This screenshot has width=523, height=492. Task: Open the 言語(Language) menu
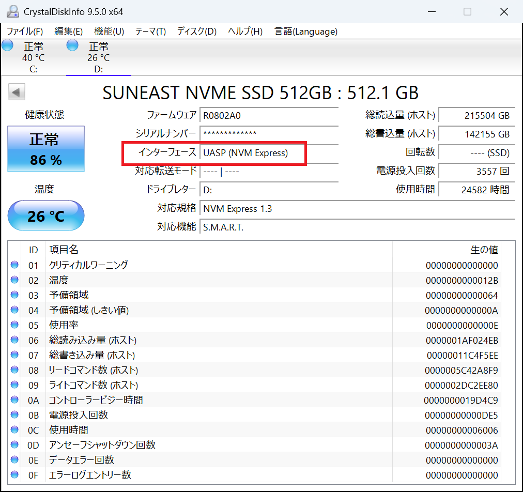click(x=306, y=32)
